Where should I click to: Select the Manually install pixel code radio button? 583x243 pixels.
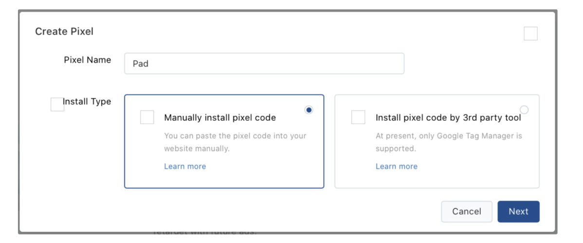tap(309, 110)
